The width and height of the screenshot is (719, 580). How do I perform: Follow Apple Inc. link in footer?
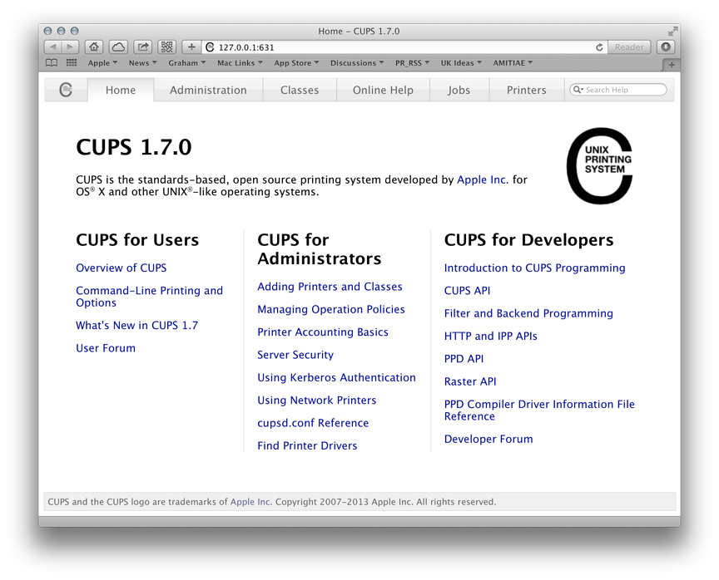tap(250, 502)
